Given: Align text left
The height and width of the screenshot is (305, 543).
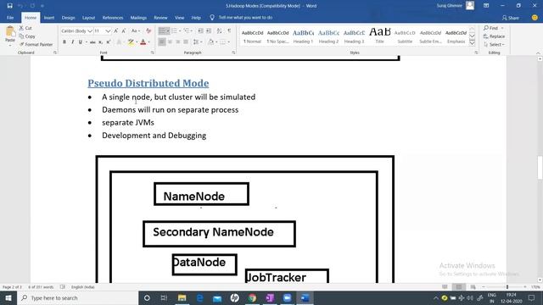Looking at the screenshot, I should (162, 42).
